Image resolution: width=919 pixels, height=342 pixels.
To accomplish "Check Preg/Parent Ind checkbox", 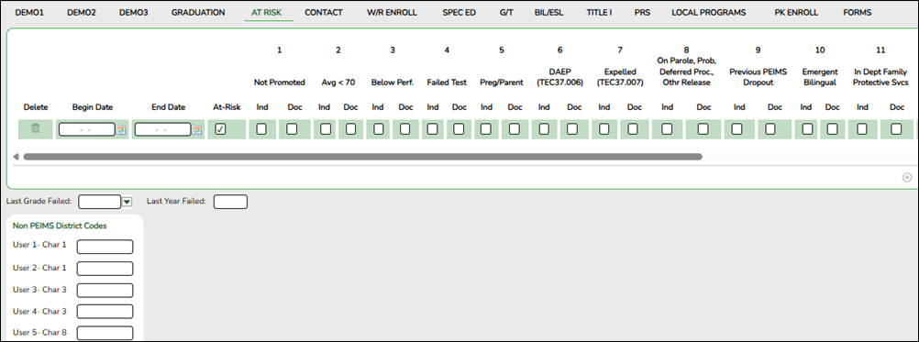I will 486,129.
